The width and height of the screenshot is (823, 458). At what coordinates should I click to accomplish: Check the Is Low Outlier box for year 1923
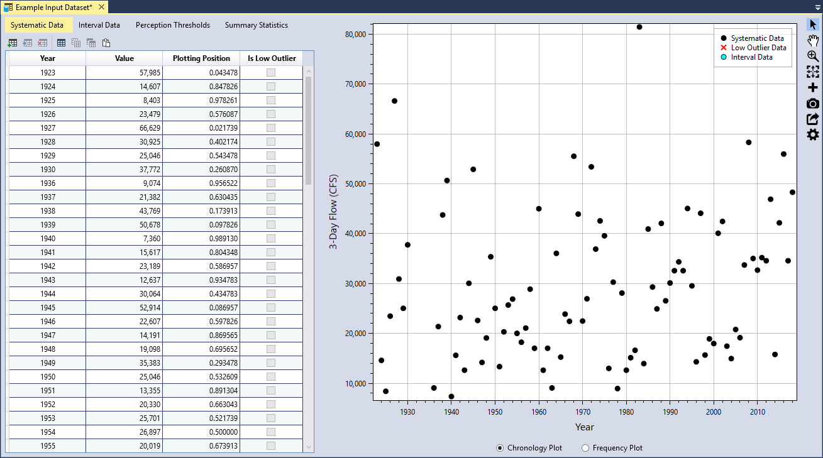(271, 72)
